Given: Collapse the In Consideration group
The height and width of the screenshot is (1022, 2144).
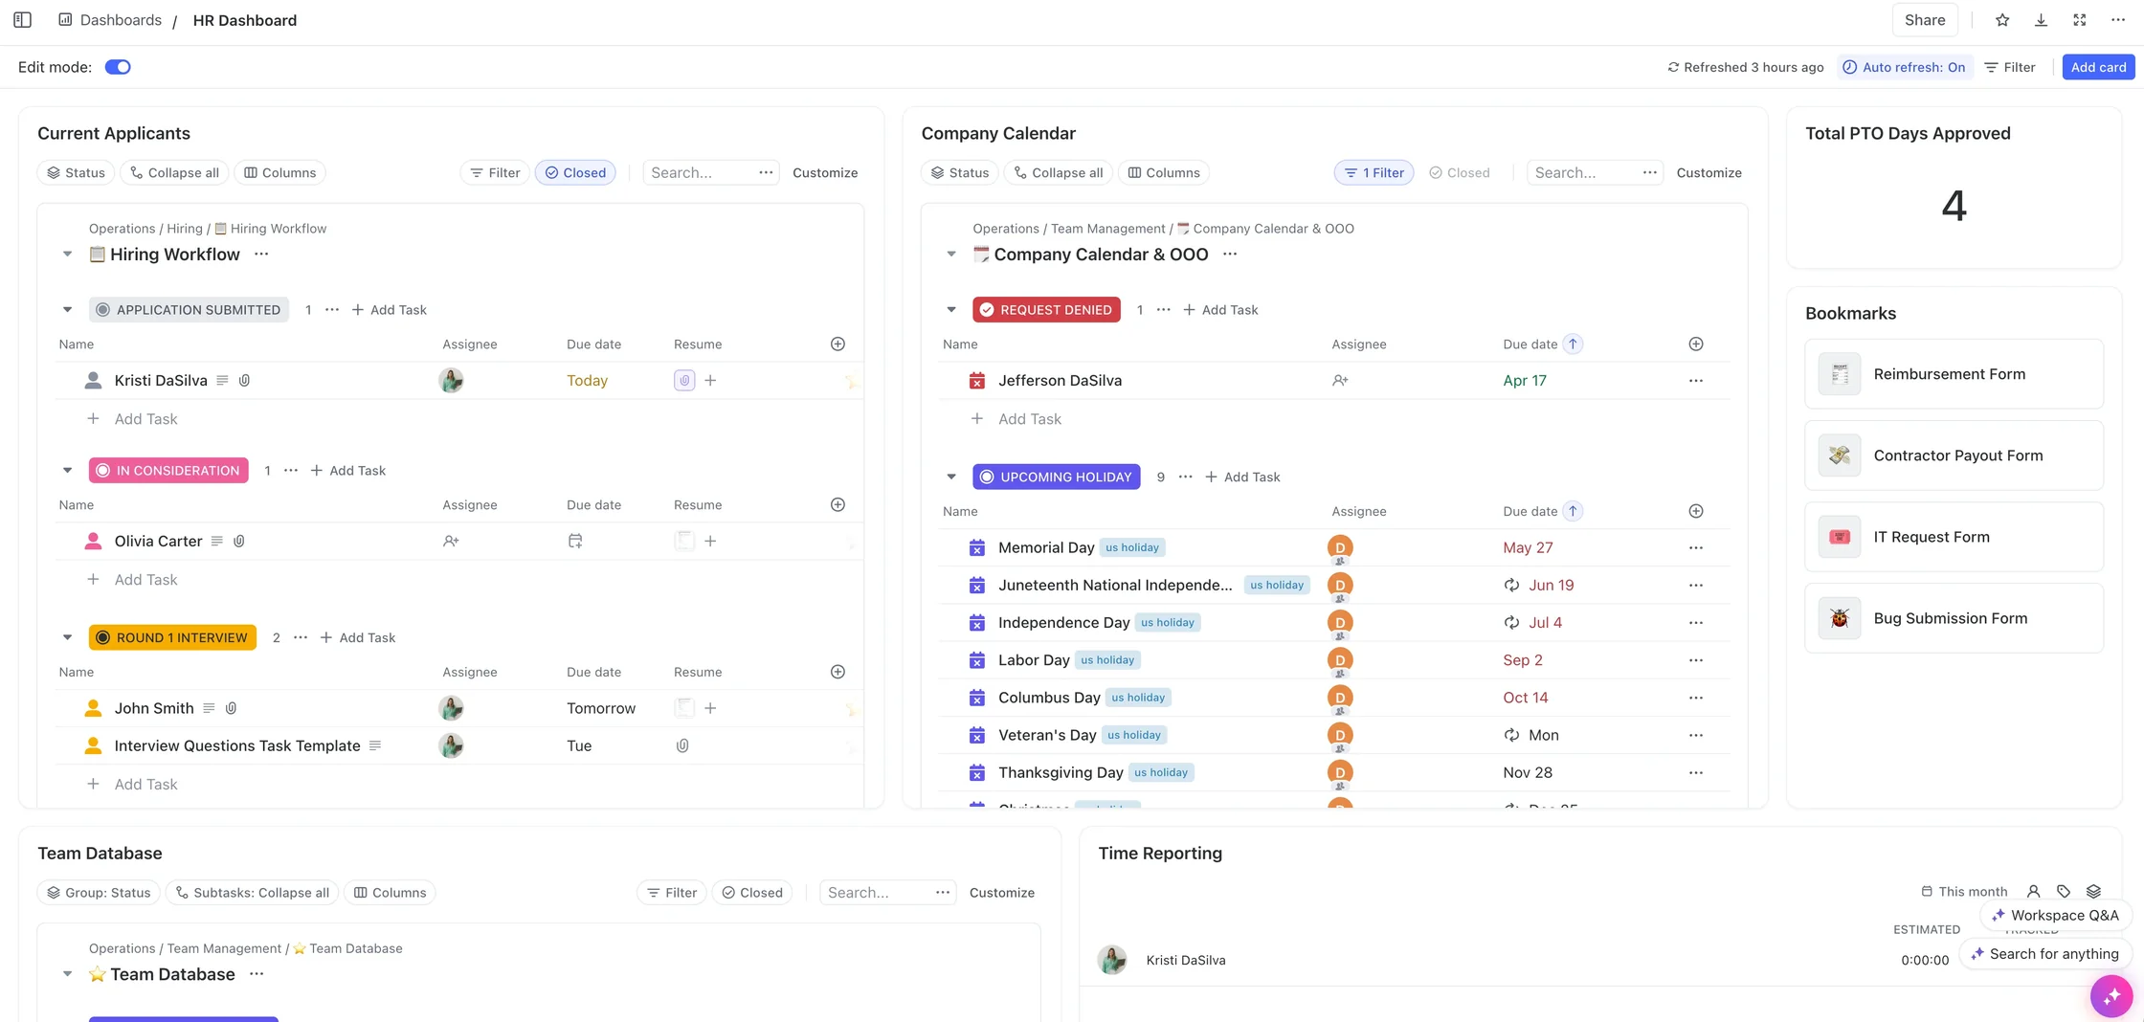Looking at the screenshot, I should pyautogui.click(x=67, y=471).
